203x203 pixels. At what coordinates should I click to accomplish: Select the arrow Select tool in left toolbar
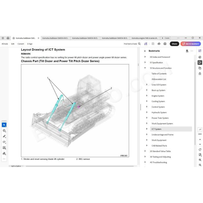point(4,125)
